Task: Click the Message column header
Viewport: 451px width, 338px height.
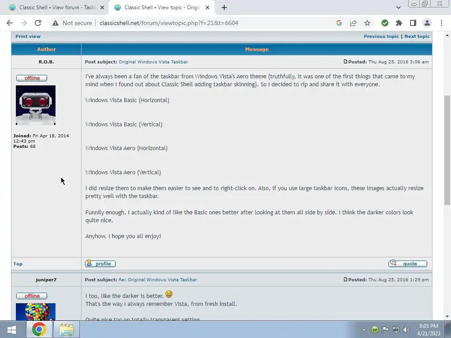Action: 257,49
